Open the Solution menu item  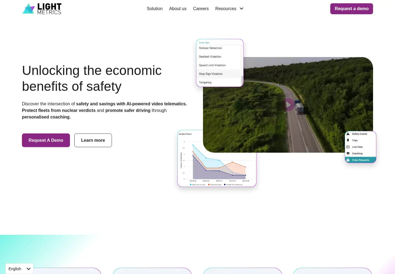point(155,9)
